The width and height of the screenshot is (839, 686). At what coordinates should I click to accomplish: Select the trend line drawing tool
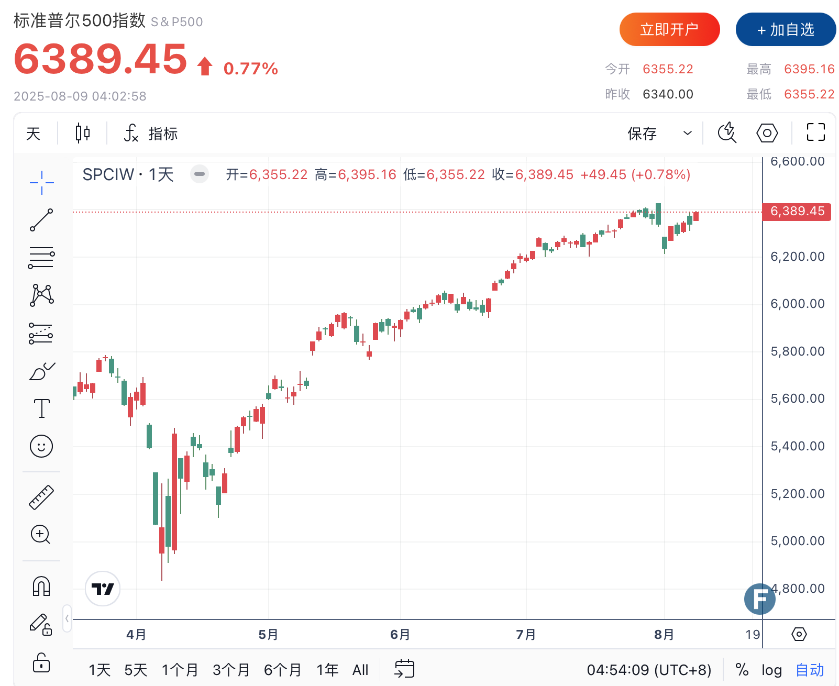41,220
